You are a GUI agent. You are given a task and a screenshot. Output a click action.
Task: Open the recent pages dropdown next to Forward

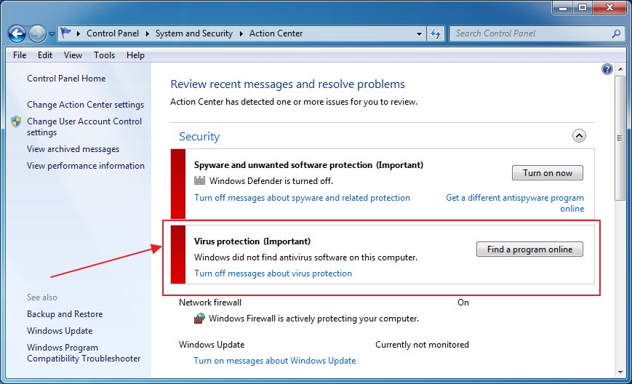pos(52,34)
